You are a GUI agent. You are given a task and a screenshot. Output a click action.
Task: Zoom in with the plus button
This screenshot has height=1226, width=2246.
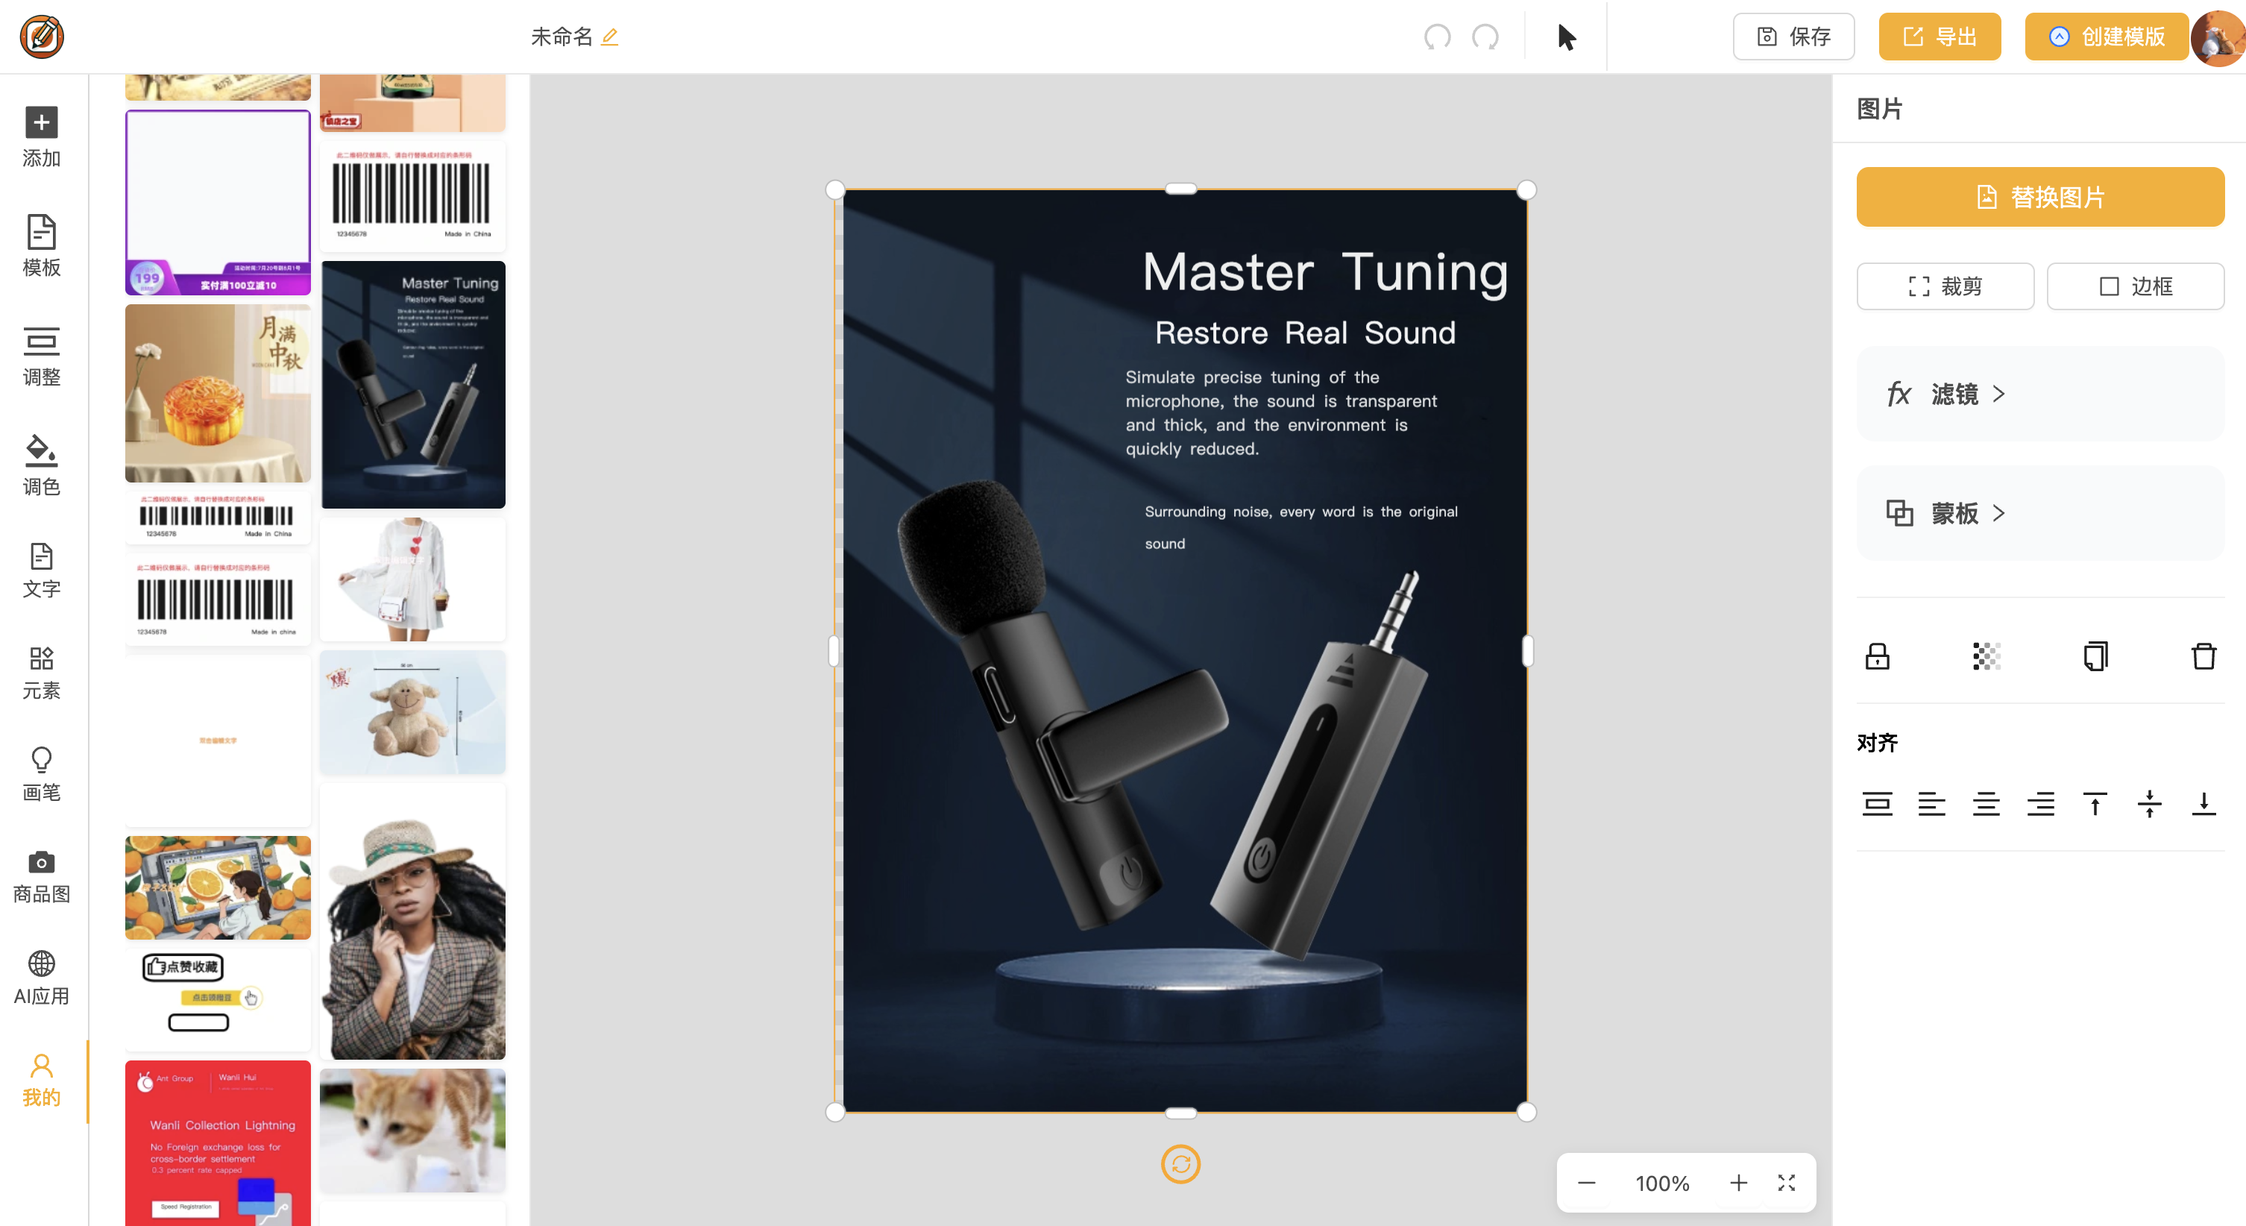coord(1737,1183)
